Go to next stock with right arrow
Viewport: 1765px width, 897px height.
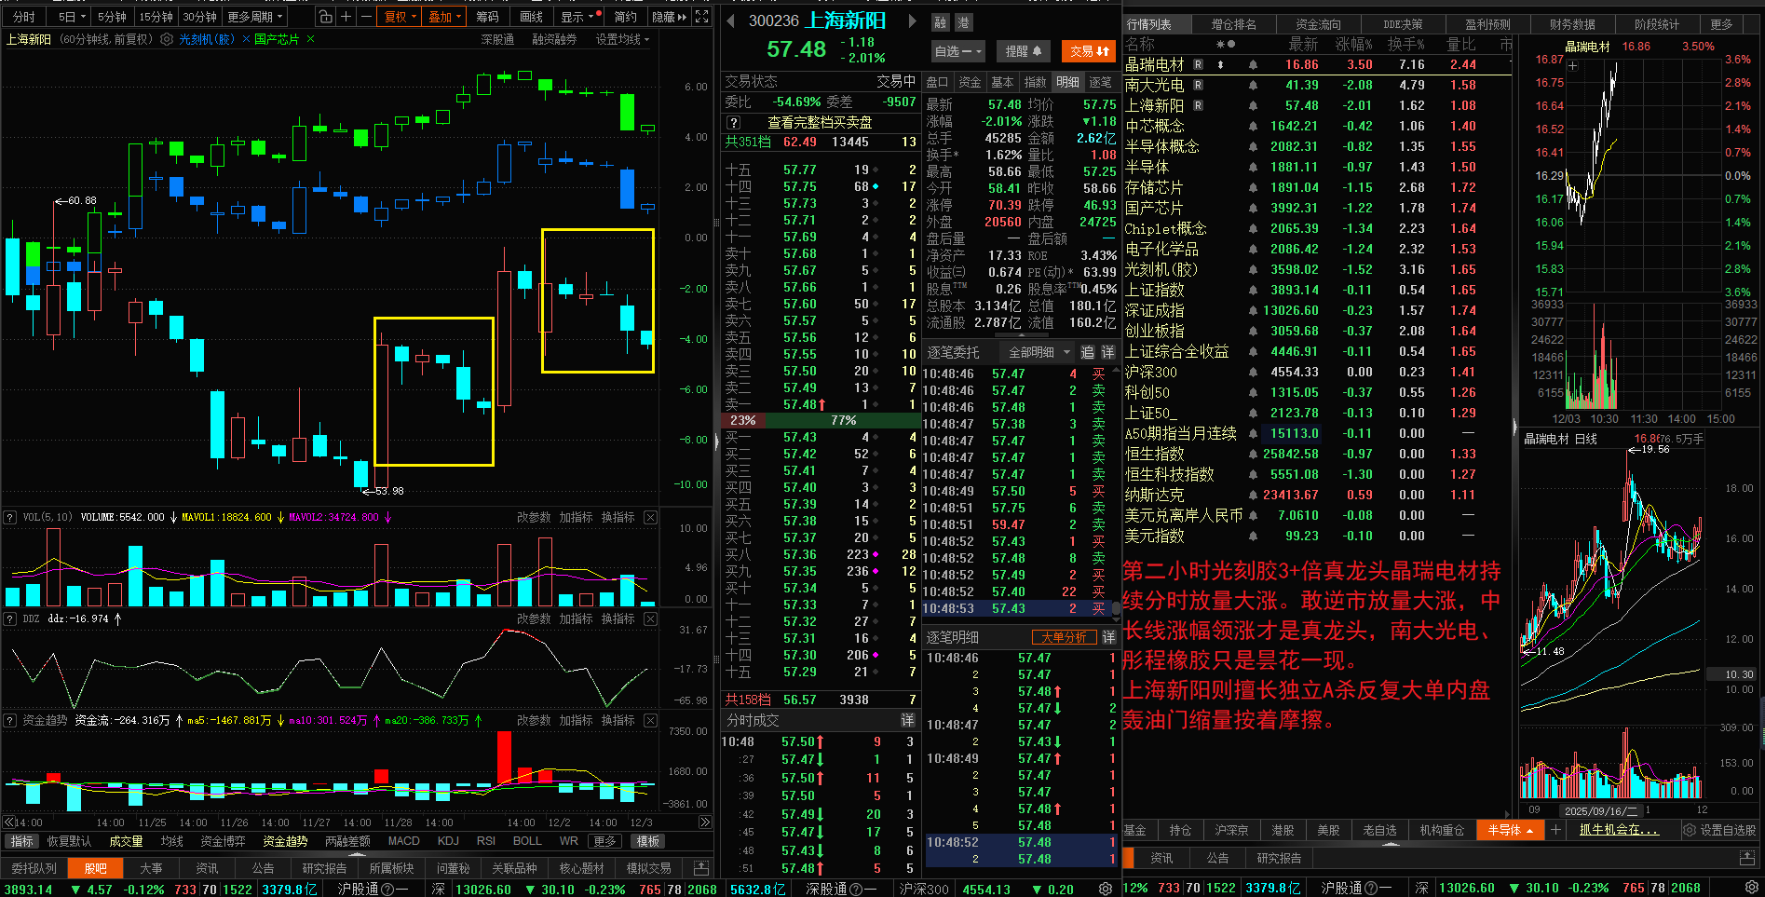click(x=912, y=20)
